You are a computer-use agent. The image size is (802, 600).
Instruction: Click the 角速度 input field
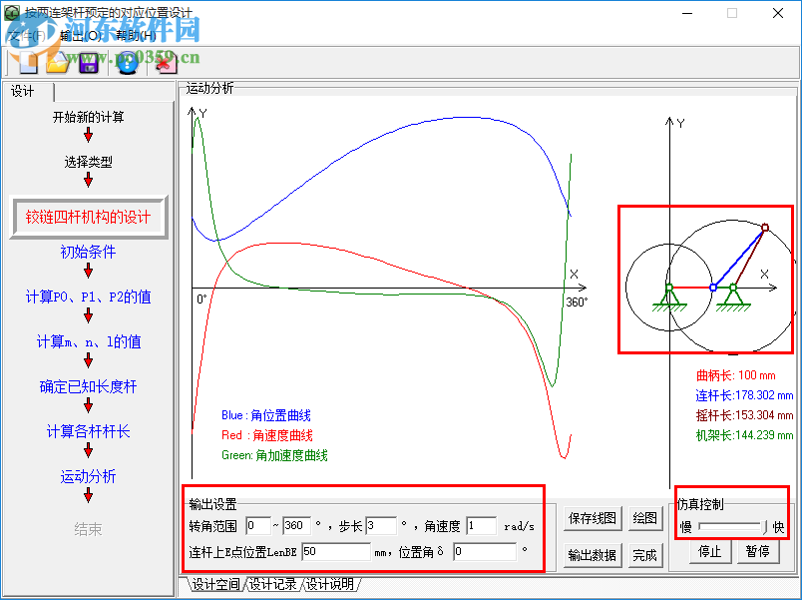click(x=482, y=525)
